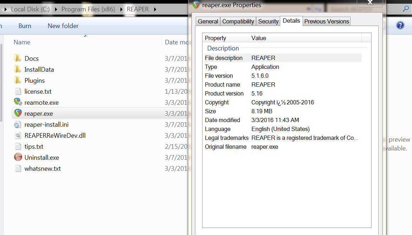
Task: Click the REAPER breadcrumb segment
Action: (x=138, y=9)
